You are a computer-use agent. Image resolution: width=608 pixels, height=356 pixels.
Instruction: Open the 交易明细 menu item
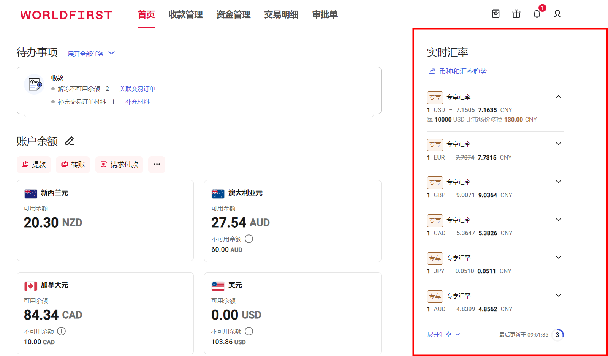tap(281, 14)
